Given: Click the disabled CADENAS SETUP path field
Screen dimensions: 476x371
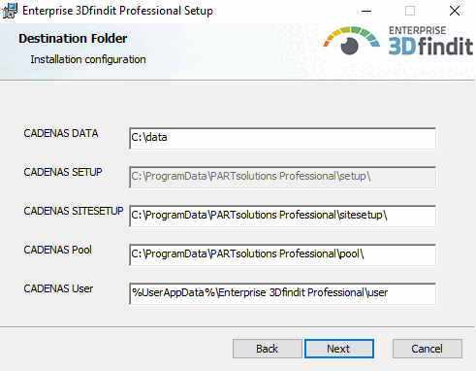Looking at the screenshot, I should point(283,177).
